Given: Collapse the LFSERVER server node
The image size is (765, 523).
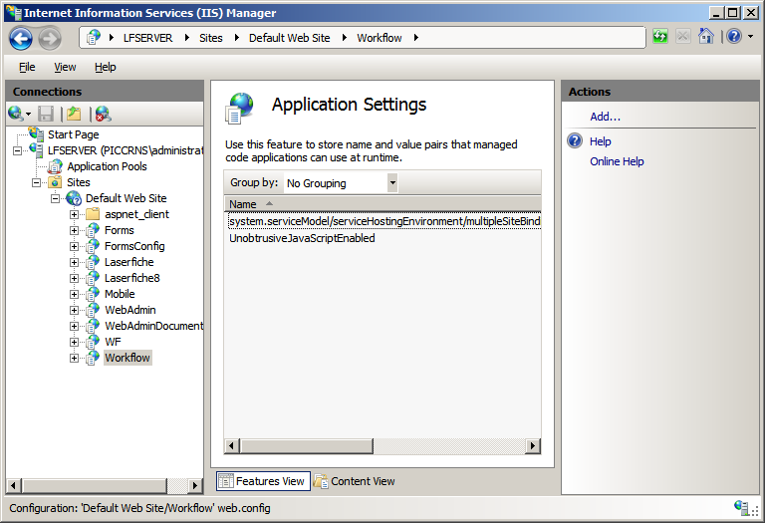Looking at the screenshot, I should [18, 150].
